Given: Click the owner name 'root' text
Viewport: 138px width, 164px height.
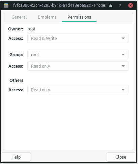Looking at the screenshot, I should pyautogui.click(x=31, y=29).
